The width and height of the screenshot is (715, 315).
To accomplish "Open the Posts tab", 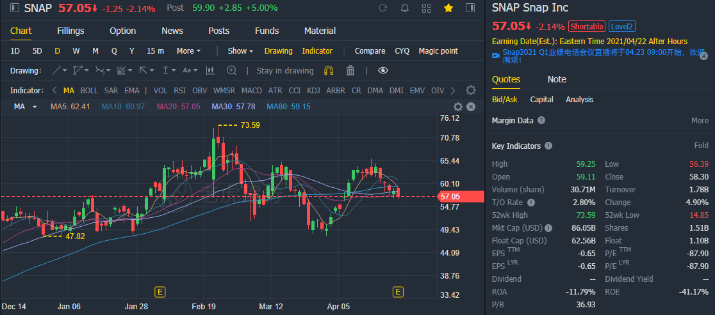I will 219,31.
